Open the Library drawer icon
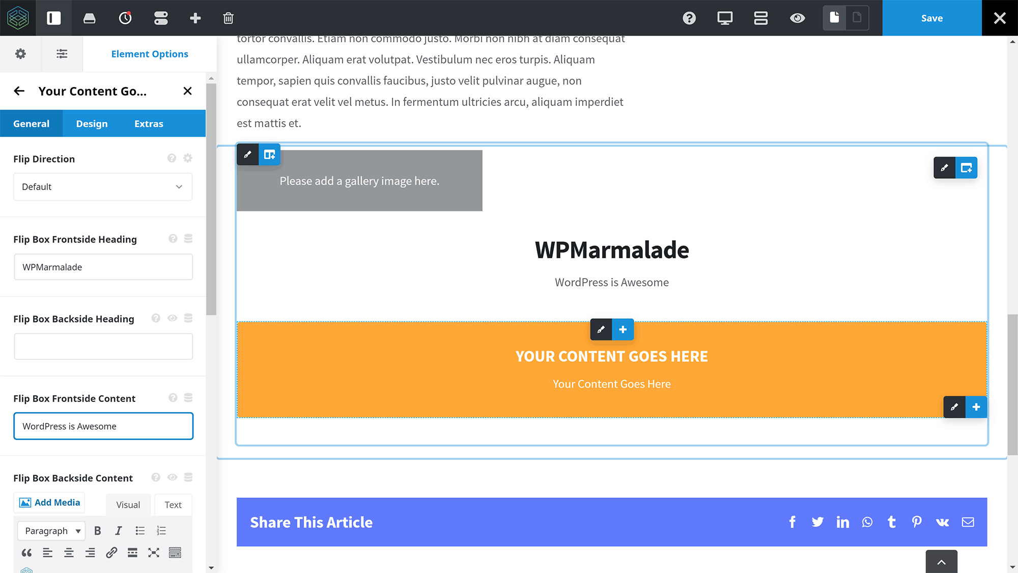 coord(90,18)
